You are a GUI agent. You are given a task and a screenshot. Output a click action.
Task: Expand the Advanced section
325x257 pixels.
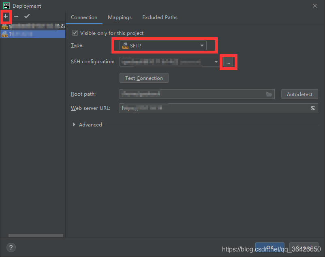(x=74, y=124)
